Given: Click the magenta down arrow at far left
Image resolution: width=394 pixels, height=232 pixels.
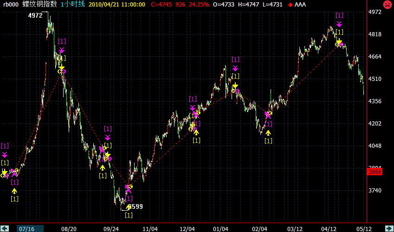Looking at the screenshot, I should pos(5,154).
